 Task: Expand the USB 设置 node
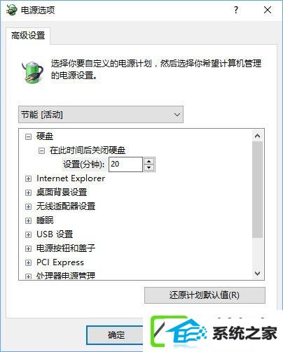point(28,234)
